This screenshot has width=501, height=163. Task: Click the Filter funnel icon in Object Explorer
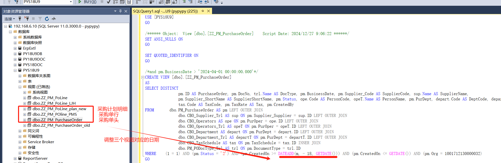click(x=40, y=19)
